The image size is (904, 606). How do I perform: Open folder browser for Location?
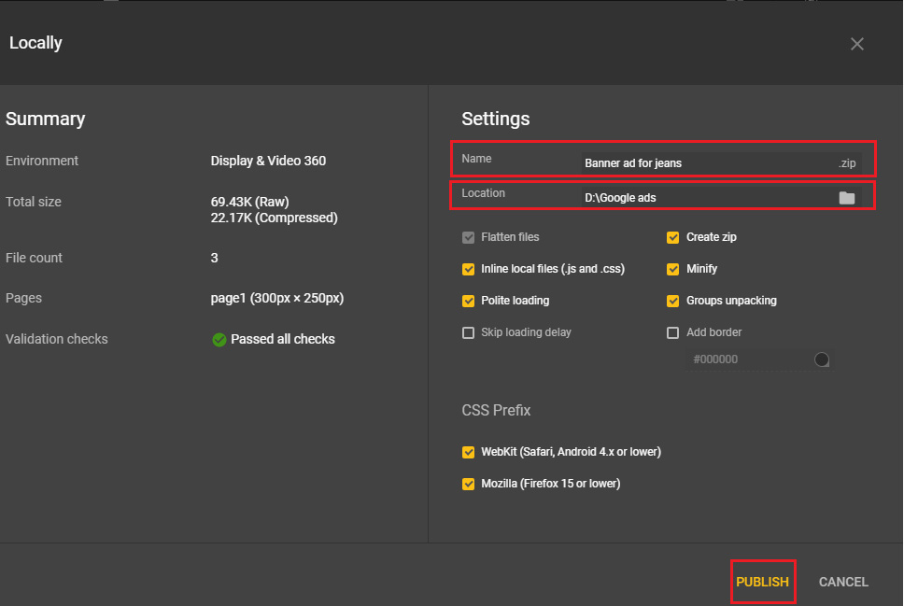point(846,198)
